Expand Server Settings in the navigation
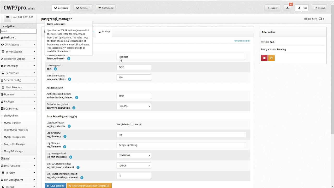The width and height of the screenshot is (334, 188). 18,52
